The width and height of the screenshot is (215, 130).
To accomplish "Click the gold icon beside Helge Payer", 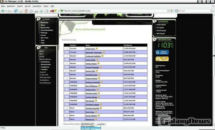I will [96, 48].
